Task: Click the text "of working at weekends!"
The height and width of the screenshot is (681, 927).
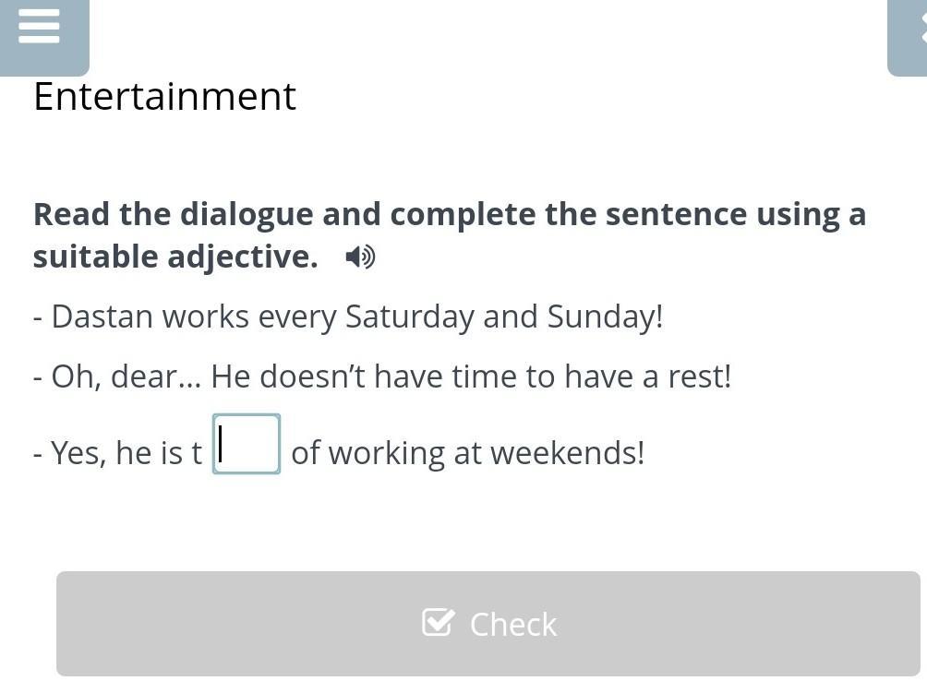Action: click(467, 453)
